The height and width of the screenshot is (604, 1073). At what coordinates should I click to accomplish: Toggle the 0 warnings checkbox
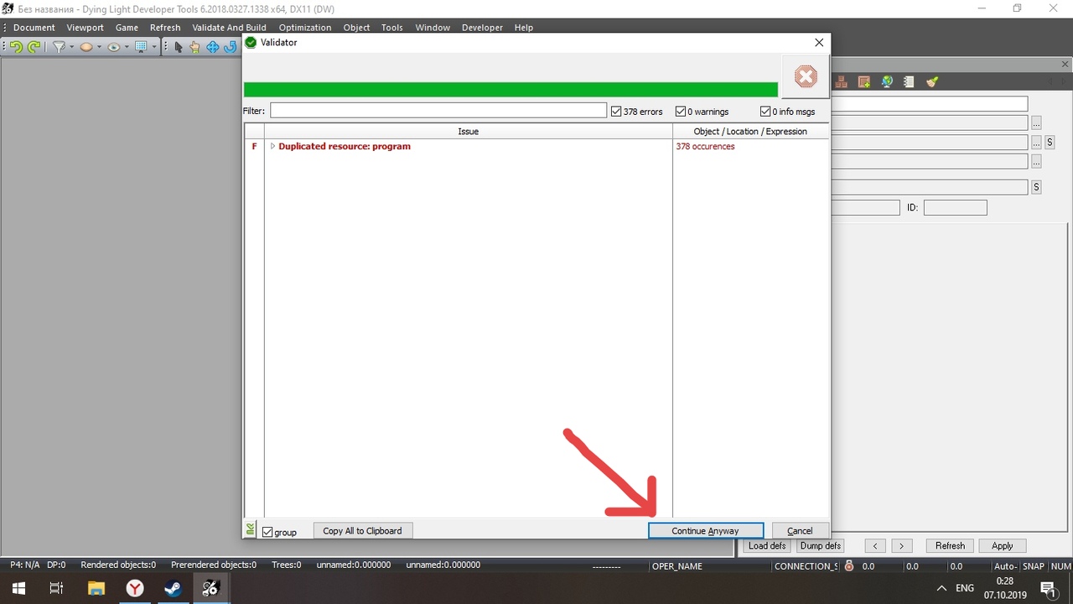tap(681, 112)
